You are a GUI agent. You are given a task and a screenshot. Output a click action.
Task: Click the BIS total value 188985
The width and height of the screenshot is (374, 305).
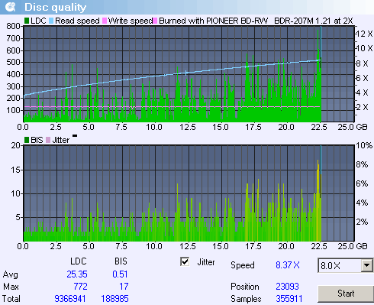tap(114, 299)
